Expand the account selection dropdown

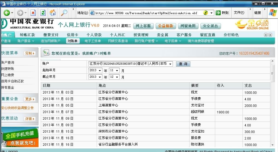(170, 64)
